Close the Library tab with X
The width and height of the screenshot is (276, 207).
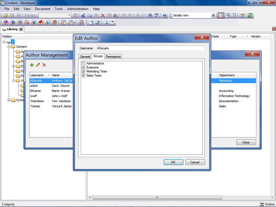[x=21, y=29]
